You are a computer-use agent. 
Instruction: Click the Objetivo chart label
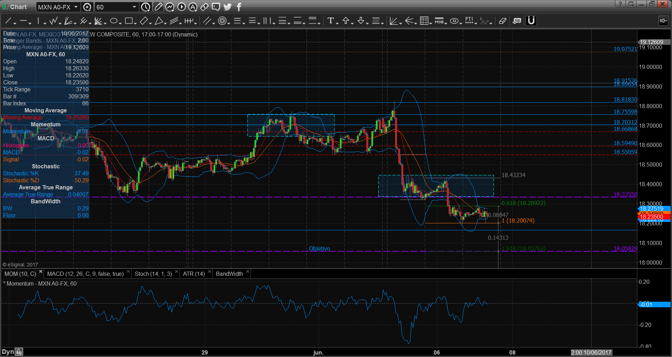click(x=319, y=248)
